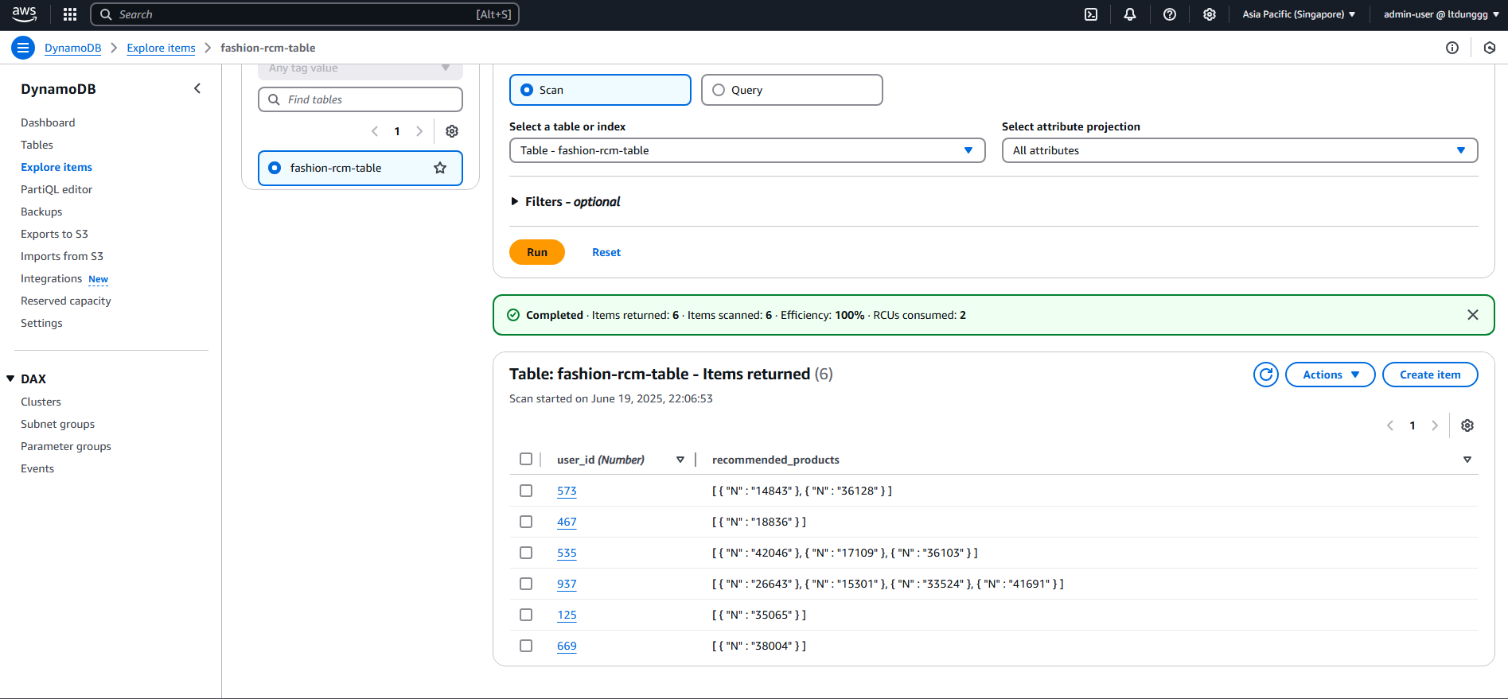The width and height of the screenshot is (1508, 699).
Task: Collapse the DynamoDB side navigation
Action: 197,88
